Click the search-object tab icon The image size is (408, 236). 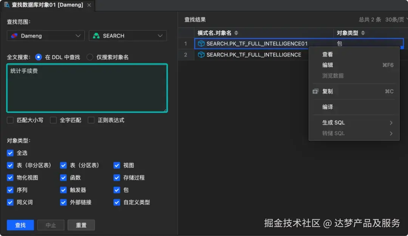(x=6, y=5)
